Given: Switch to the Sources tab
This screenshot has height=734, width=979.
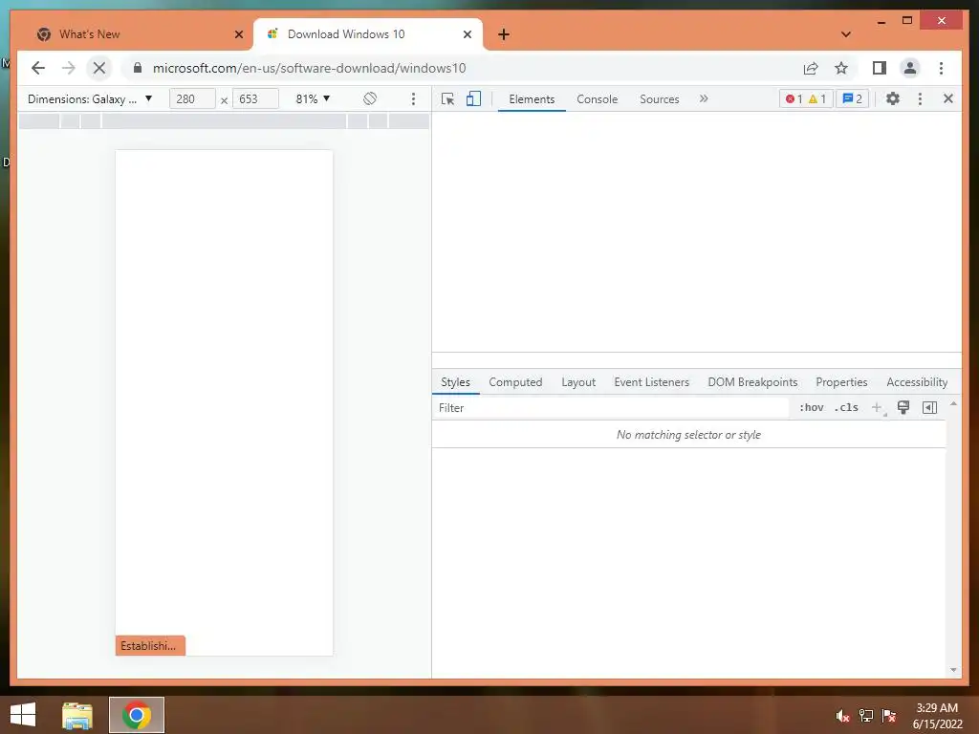Looking at the screenshot, I should 660,99.
